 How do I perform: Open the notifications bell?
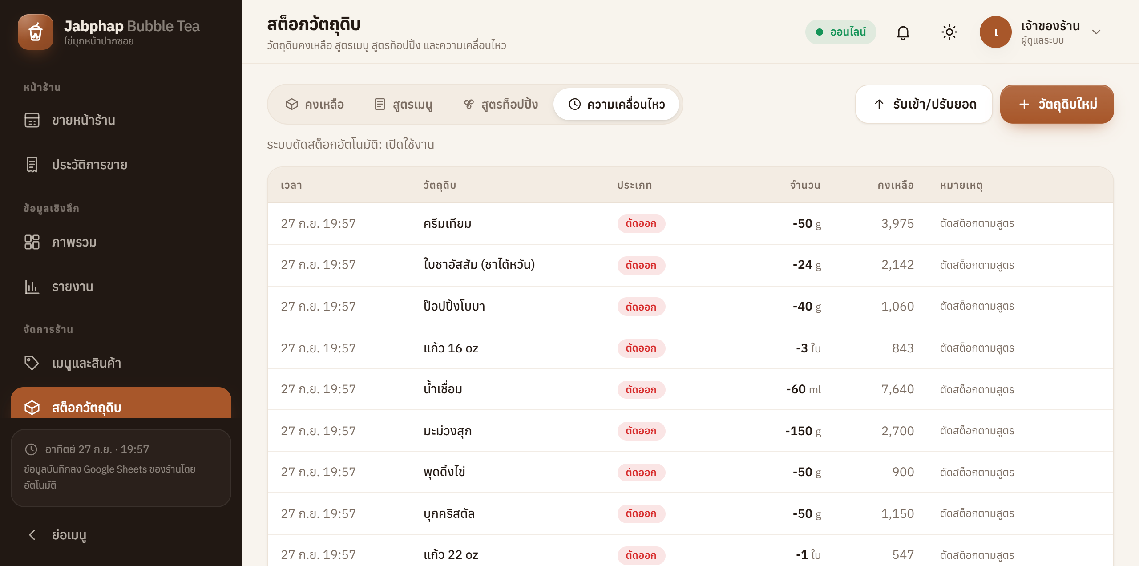point(903,32)
